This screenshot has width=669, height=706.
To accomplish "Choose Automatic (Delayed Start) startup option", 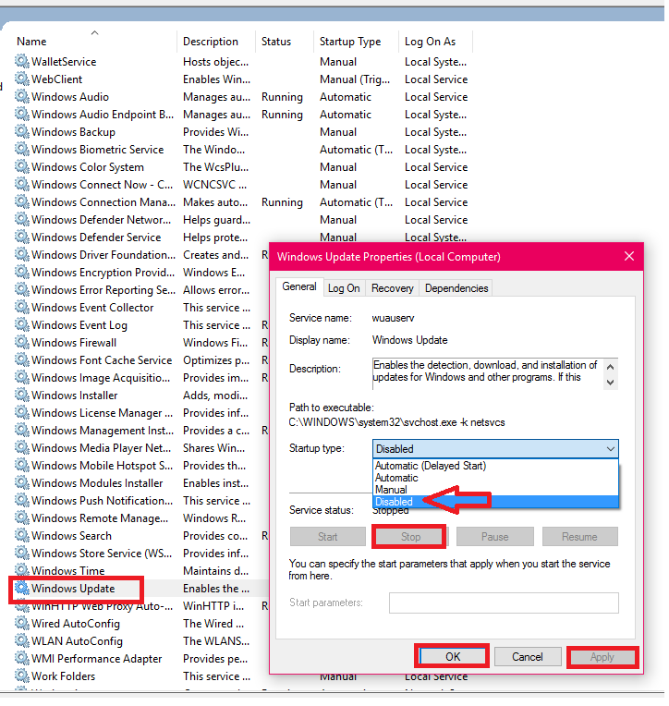I will (495, 466).
